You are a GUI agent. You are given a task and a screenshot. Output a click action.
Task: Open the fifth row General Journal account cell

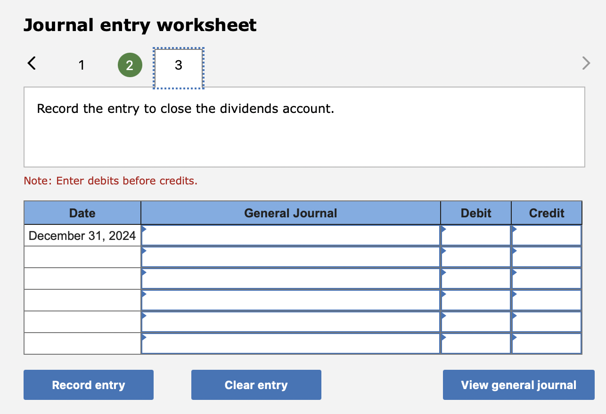pos(291,322)
